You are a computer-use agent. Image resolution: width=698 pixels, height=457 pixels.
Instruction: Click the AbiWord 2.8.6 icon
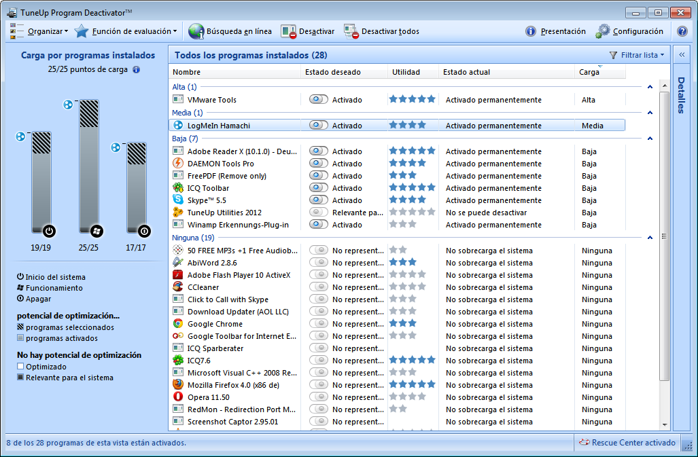(178, 262)
